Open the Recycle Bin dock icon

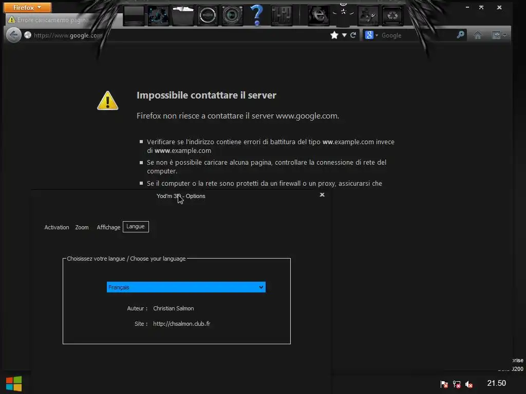(392, 15)
